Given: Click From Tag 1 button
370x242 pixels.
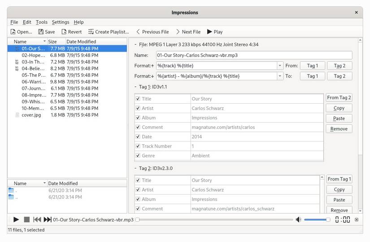Looking at the screenshot, I should [x=340, y=179].
